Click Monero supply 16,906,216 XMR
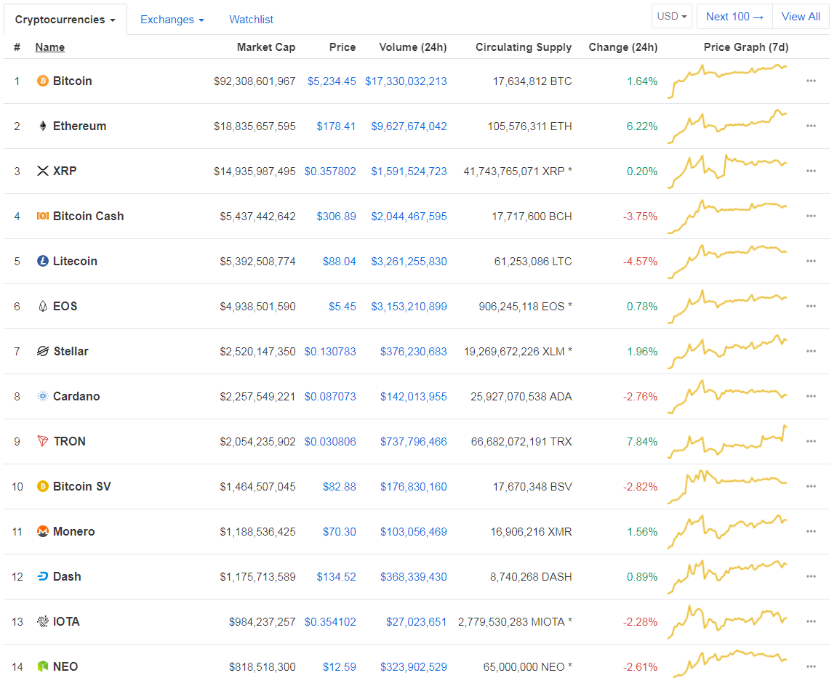The image size is (837, 678). (x=531, y=532)
